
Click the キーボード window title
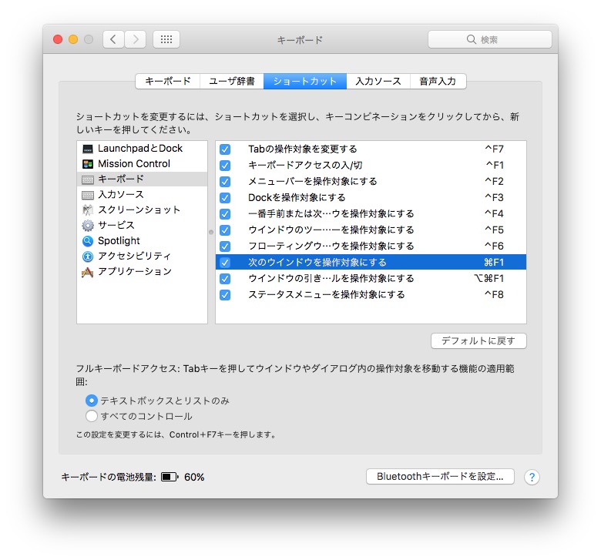(x=300, y=40)
